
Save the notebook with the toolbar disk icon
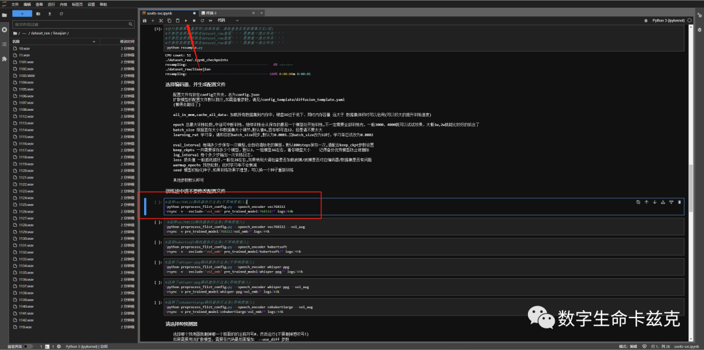145,21
